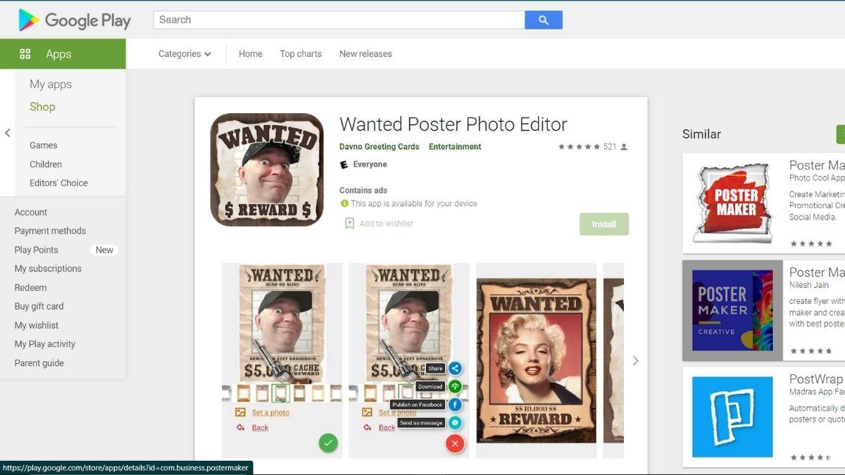Viewport: 845px width, 475px height.
Task: Open the Parent guide
Action: coord(39,363)
